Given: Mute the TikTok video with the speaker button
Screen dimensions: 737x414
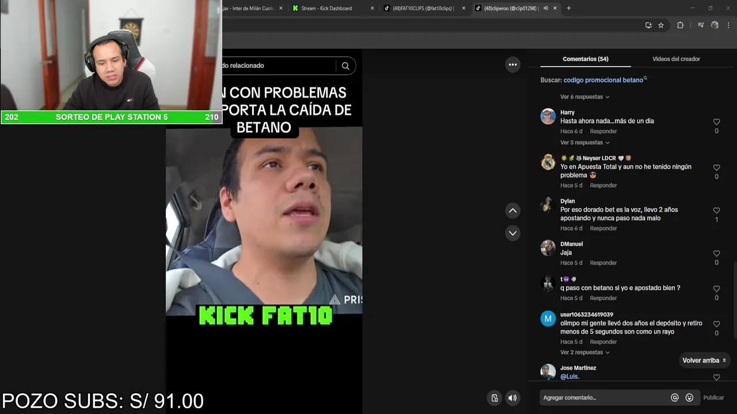Looking at the screenshot, I should coord(512,398).
